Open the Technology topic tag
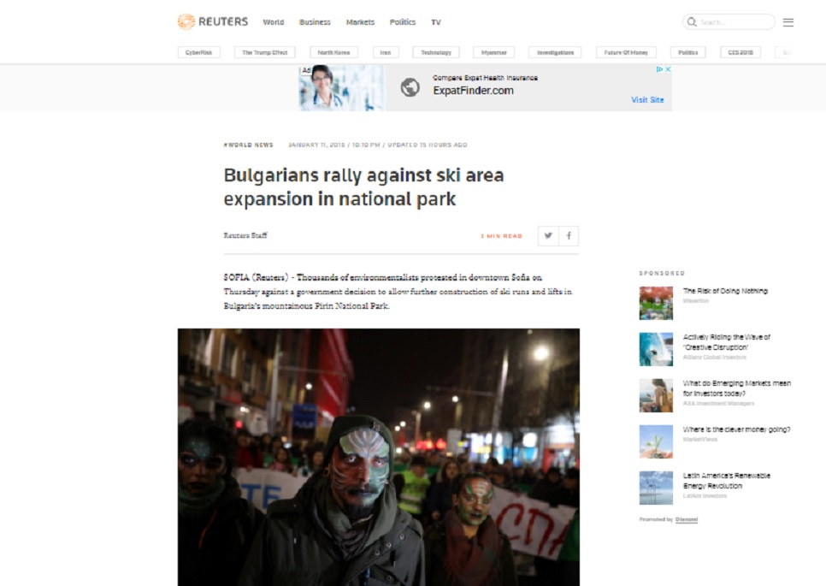Image resolution: width=826 pixels, height=586 pixels. pos(436,52)
